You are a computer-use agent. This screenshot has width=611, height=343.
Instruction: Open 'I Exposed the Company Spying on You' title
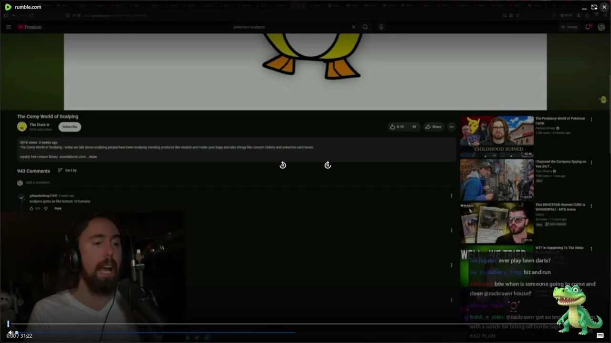point(561,164)
